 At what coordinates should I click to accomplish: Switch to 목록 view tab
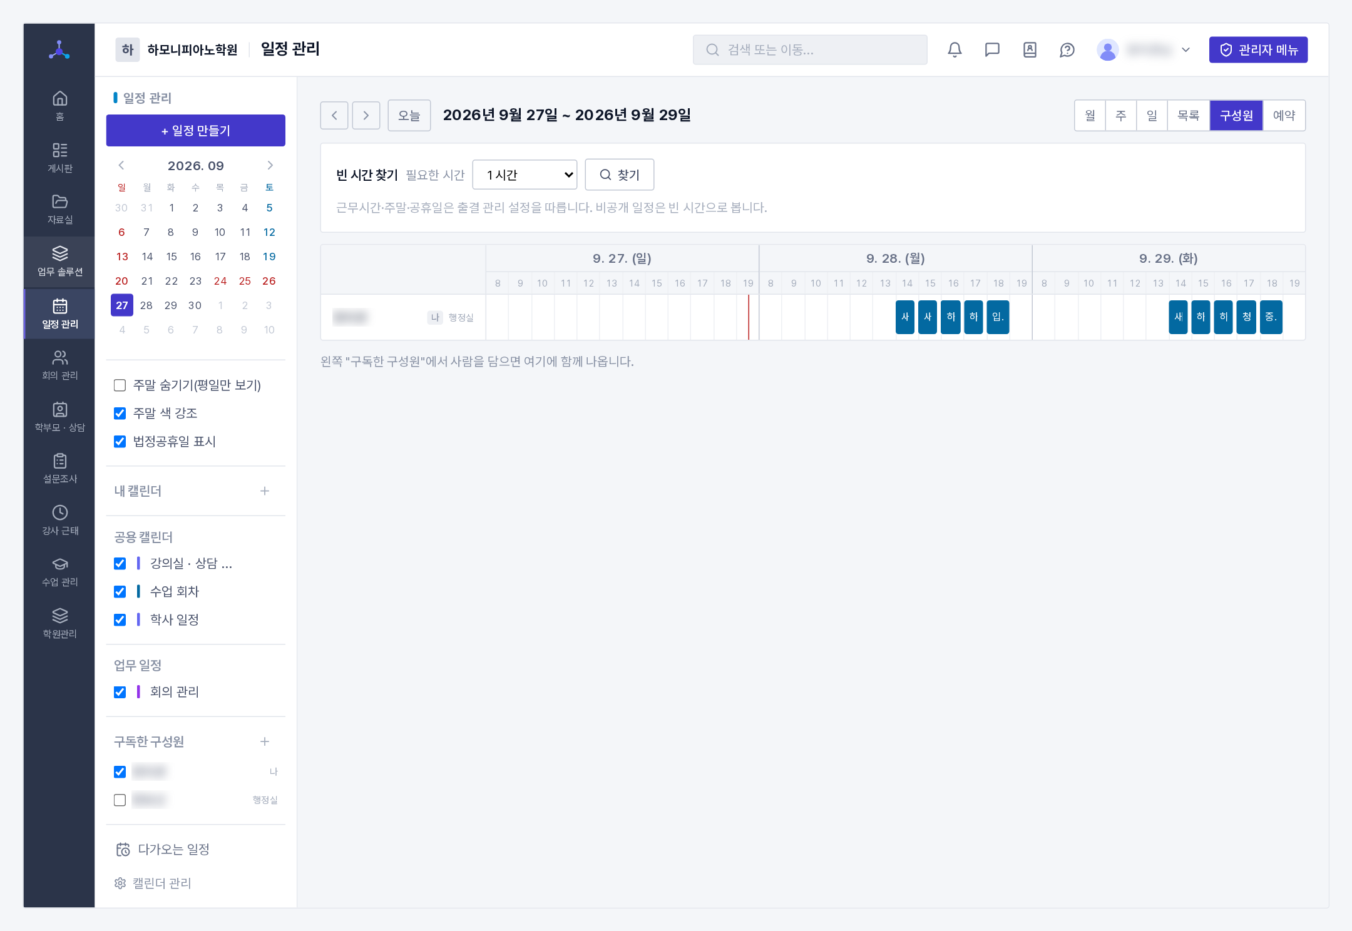(x=1188, y=115)
